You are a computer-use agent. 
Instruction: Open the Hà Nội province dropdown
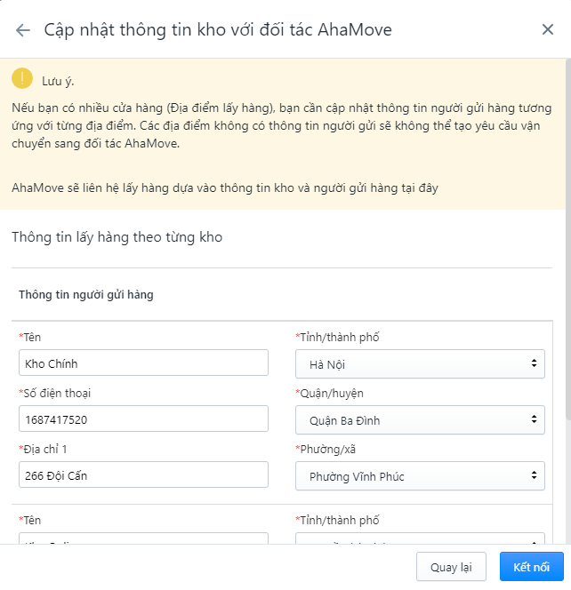pos(420,363)
